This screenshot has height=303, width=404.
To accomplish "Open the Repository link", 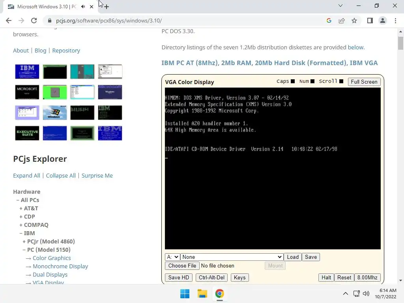I will pyautogui.click(x=66, y=50).
